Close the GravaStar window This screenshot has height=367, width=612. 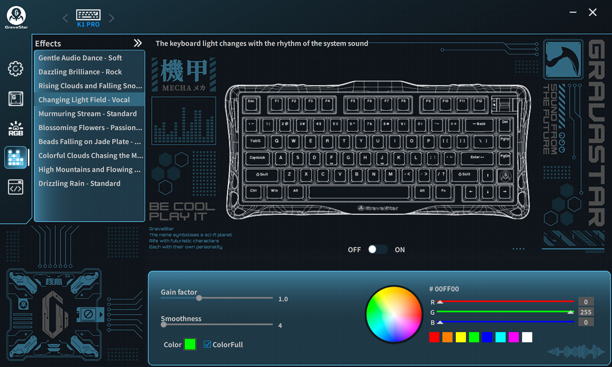pyautogui.click(x=593, y=12)
